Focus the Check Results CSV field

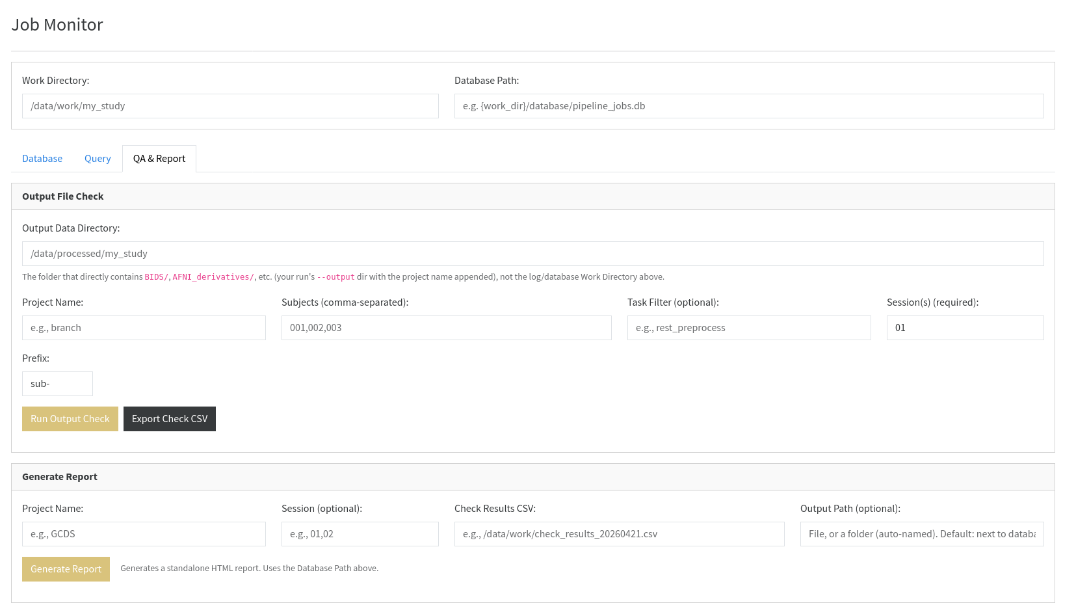[x=620, y=534]
